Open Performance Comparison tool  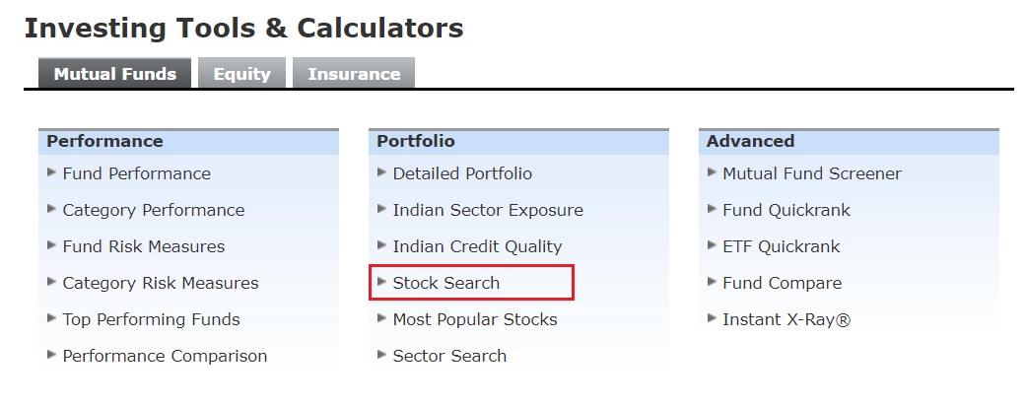point(165,356)
